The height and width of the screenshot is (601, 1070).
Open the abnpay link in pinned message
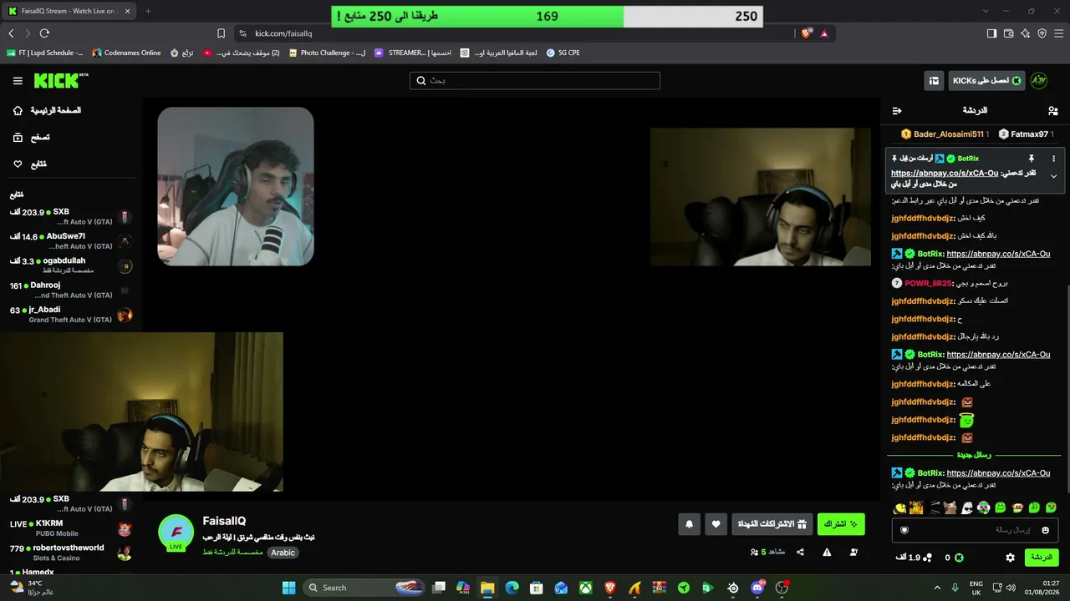point(945,174)
